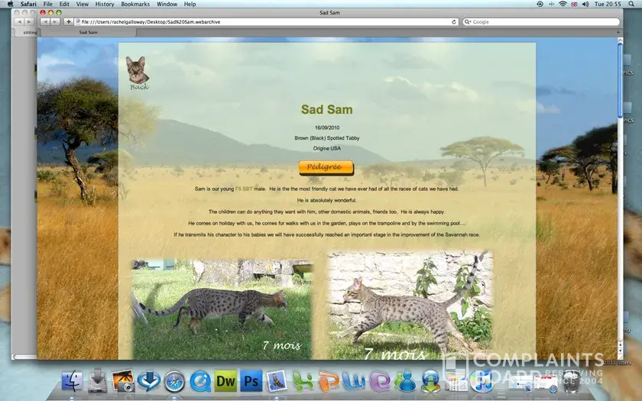Click the reload page icon in address bar
642x401 pixels.
[x=454, y=22]
